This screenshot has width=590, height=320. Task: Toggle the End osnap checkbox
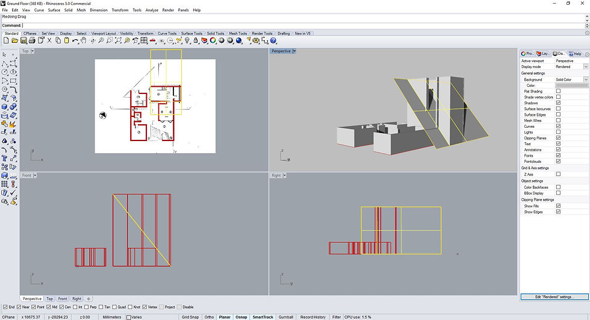(x=5, y=307)
